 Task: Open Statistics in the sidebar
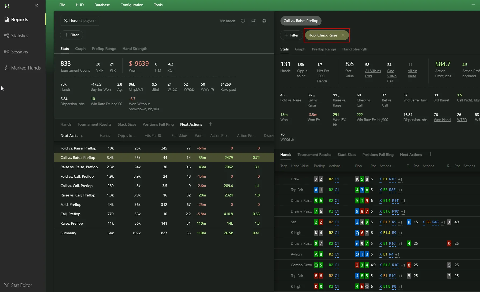coord(20,35)
